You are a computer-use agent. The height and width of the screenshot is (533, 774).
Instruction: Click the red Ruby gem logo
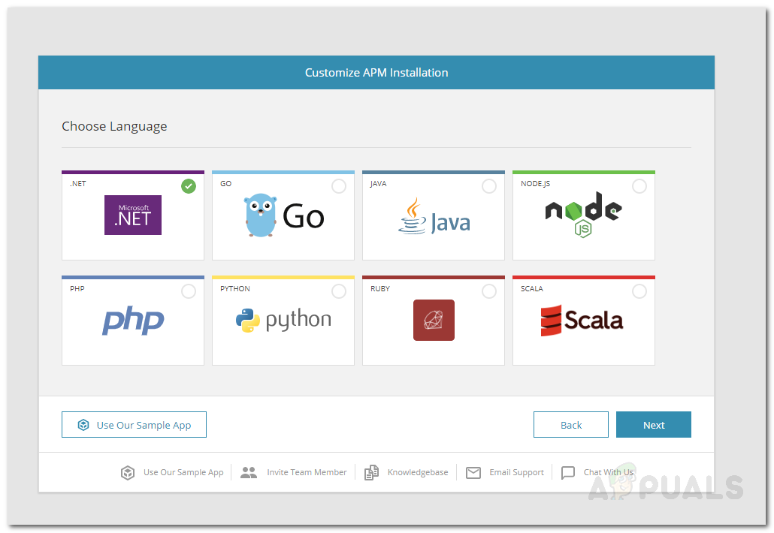click(x=434, y=320)
